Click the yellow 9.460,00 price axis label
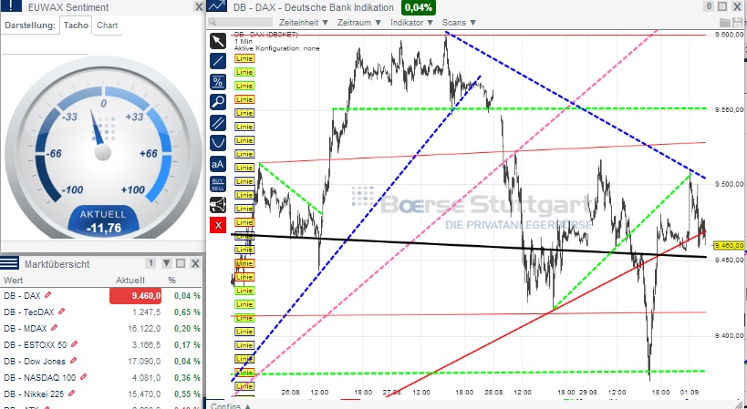 pos(730,245)
